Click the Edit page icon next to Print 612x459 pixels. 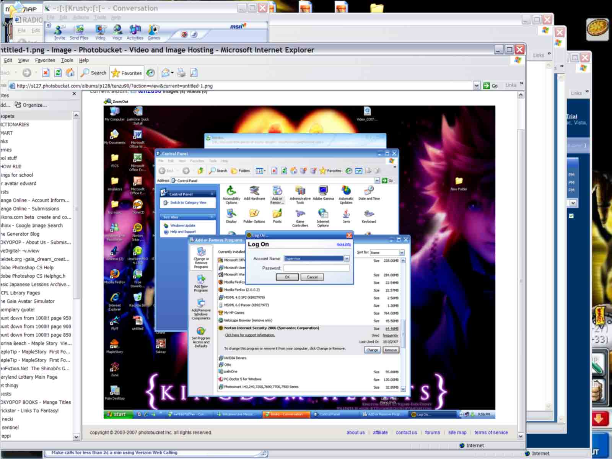click(194, 73)
